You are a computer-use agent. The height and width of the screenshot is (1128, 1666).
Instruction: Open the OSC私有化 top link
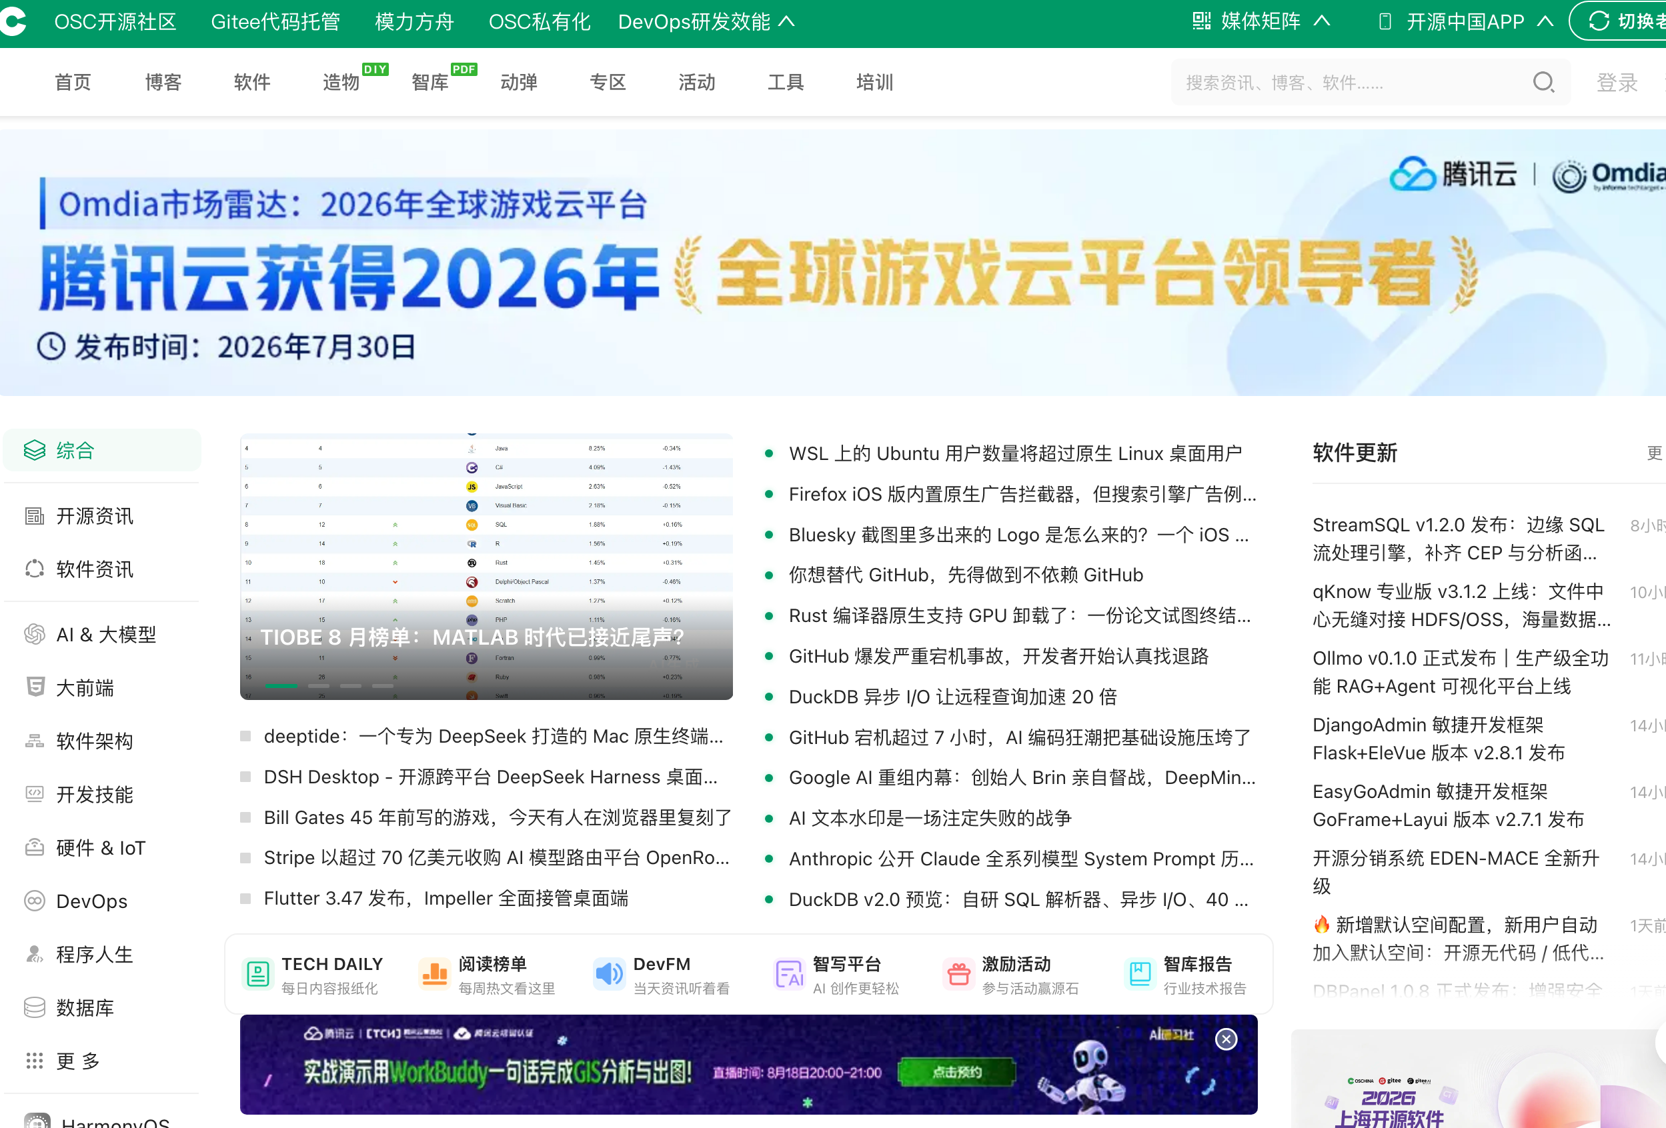(539, 21)
